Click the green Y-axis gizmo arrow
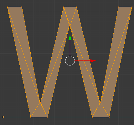Screen dimensions: 134x125 pyautogui.click(x=70, y=37)
